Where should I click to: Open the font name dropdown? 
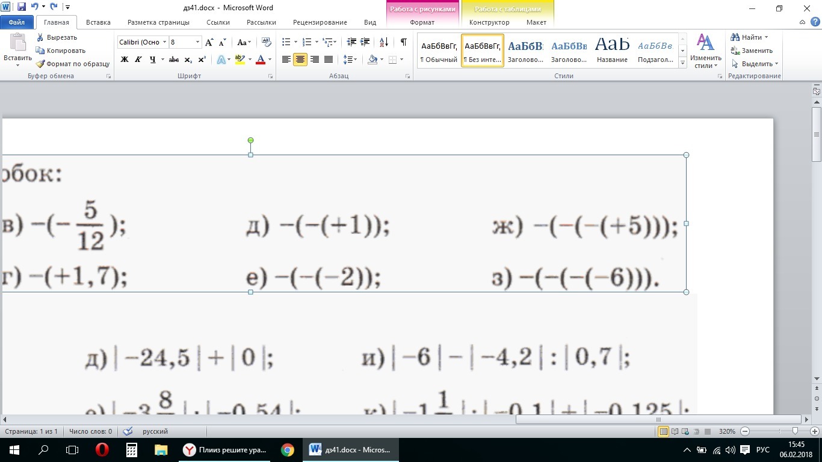164,42
